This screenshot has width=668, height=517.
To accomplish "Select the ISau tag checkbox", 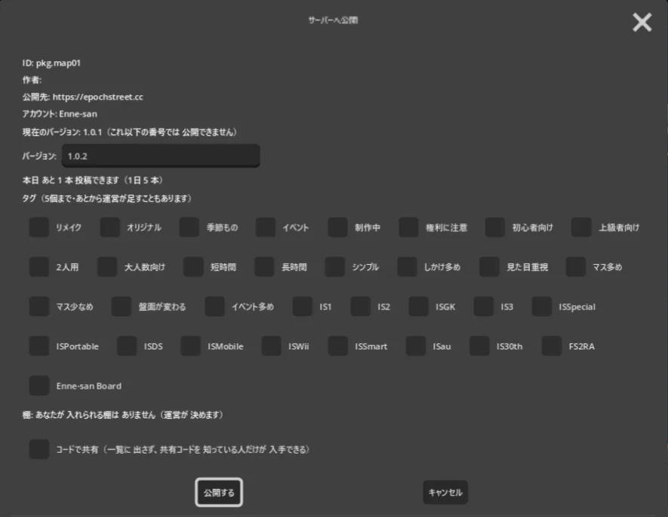I will tap(416, 346).
